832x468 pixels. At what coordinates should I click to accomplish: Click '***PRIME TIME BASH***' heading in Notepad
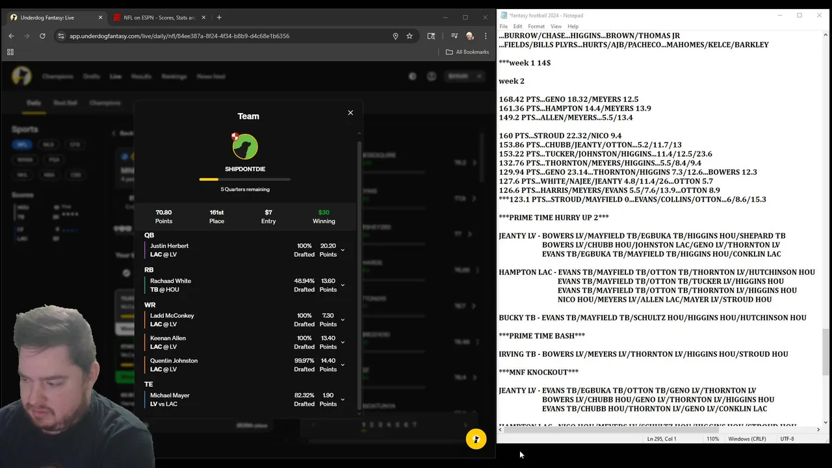(x=541, y=336)
